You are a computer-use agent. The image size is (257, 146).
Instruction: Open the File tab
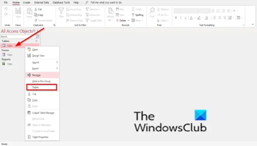pyautogui.click(x=6, y=3)
